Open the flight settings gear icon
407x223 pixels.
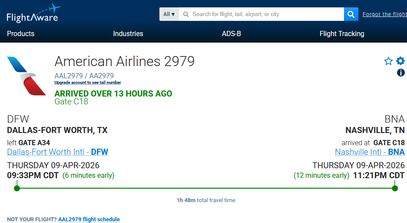click(400, 61)
